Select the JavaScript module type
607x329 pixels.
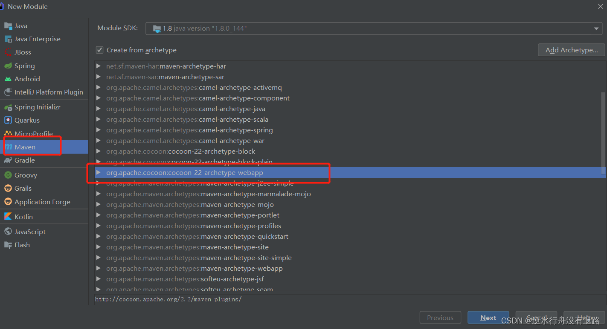(x=44, y=232)
